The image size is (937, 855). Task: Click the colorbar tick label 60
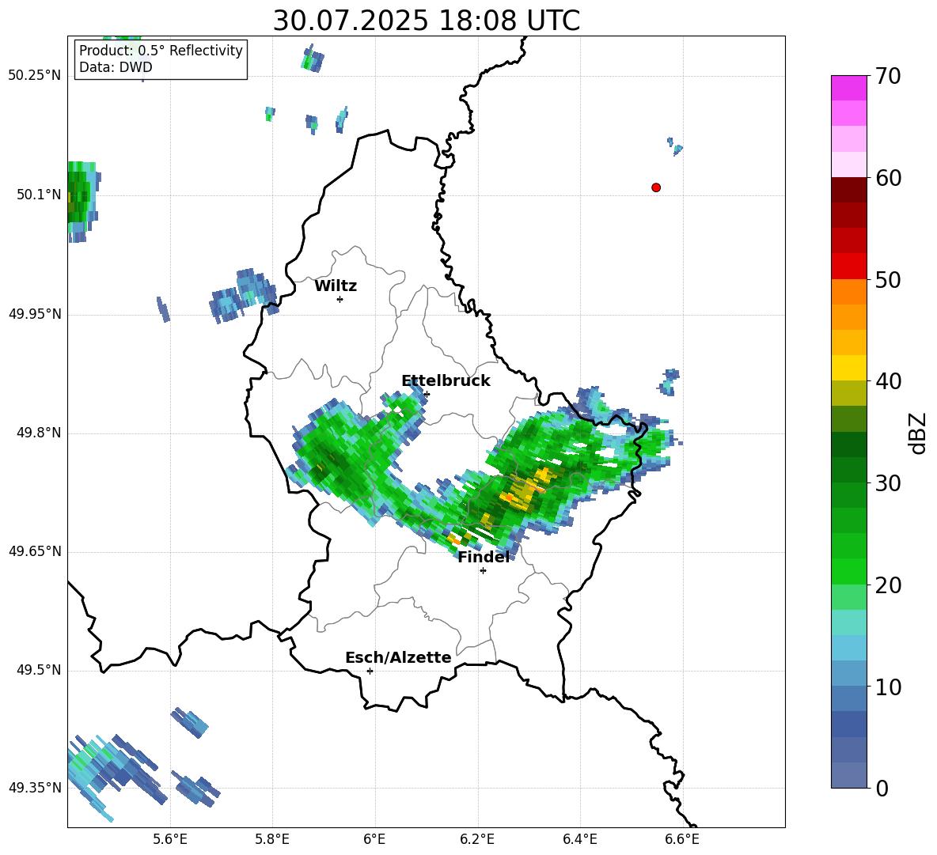point(888,178)
